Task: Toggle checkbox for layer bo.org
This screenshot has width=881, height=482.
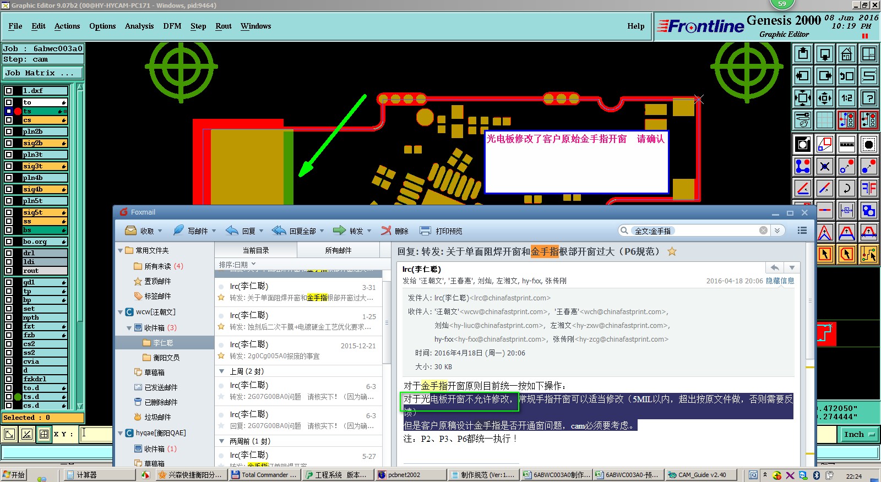Action: (x=9, y=242)
